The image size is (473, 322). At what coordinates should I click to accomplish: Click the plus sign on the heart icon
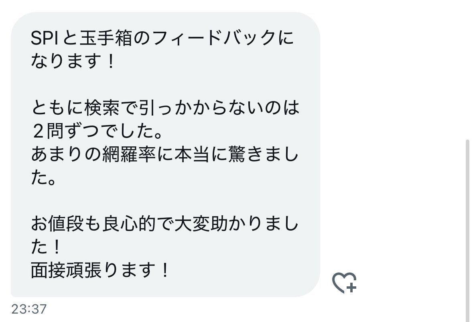[351, 288]
